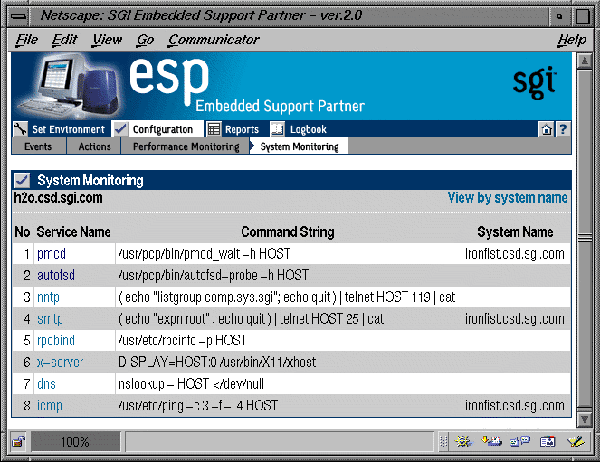The image size is (600, 462).
Task: Open Address Book icon in status bar
Action: [x=548, y=442]
